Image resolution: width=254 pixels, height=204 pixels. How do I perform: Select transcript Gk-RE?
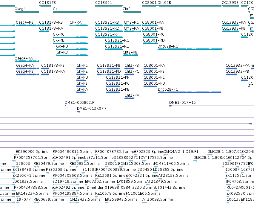59,40
